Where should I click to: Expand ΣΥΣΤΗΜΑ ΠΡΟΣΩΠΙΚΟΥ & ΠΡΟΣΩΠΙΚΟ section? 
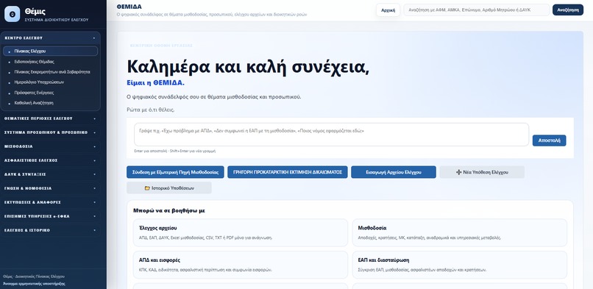[51, 132]
